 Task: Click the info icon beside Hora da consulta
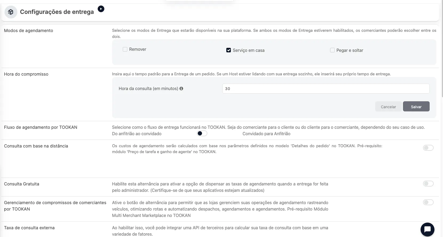pos(181,88)
